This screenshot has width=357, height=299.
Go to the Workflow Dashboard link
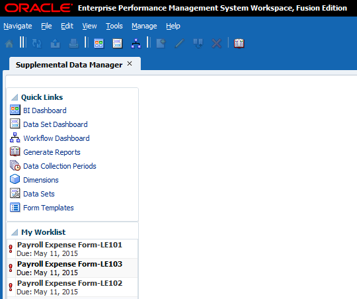[56, 138]
